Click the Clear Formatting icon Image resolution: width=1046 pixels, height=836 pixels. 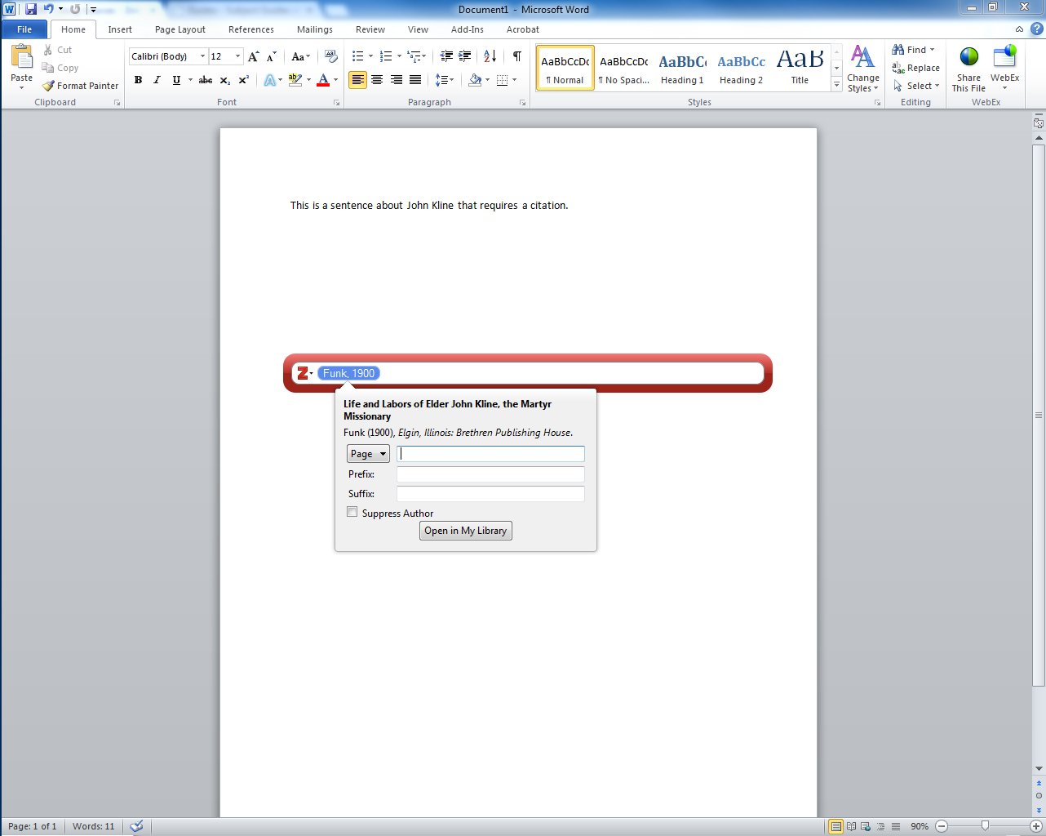[330, 56]
